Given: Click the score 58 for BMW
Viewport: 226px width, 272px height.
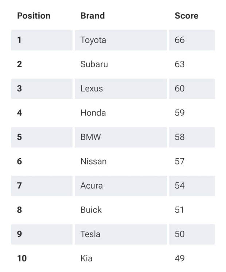Looking at the screenshot, I should 180,137.
